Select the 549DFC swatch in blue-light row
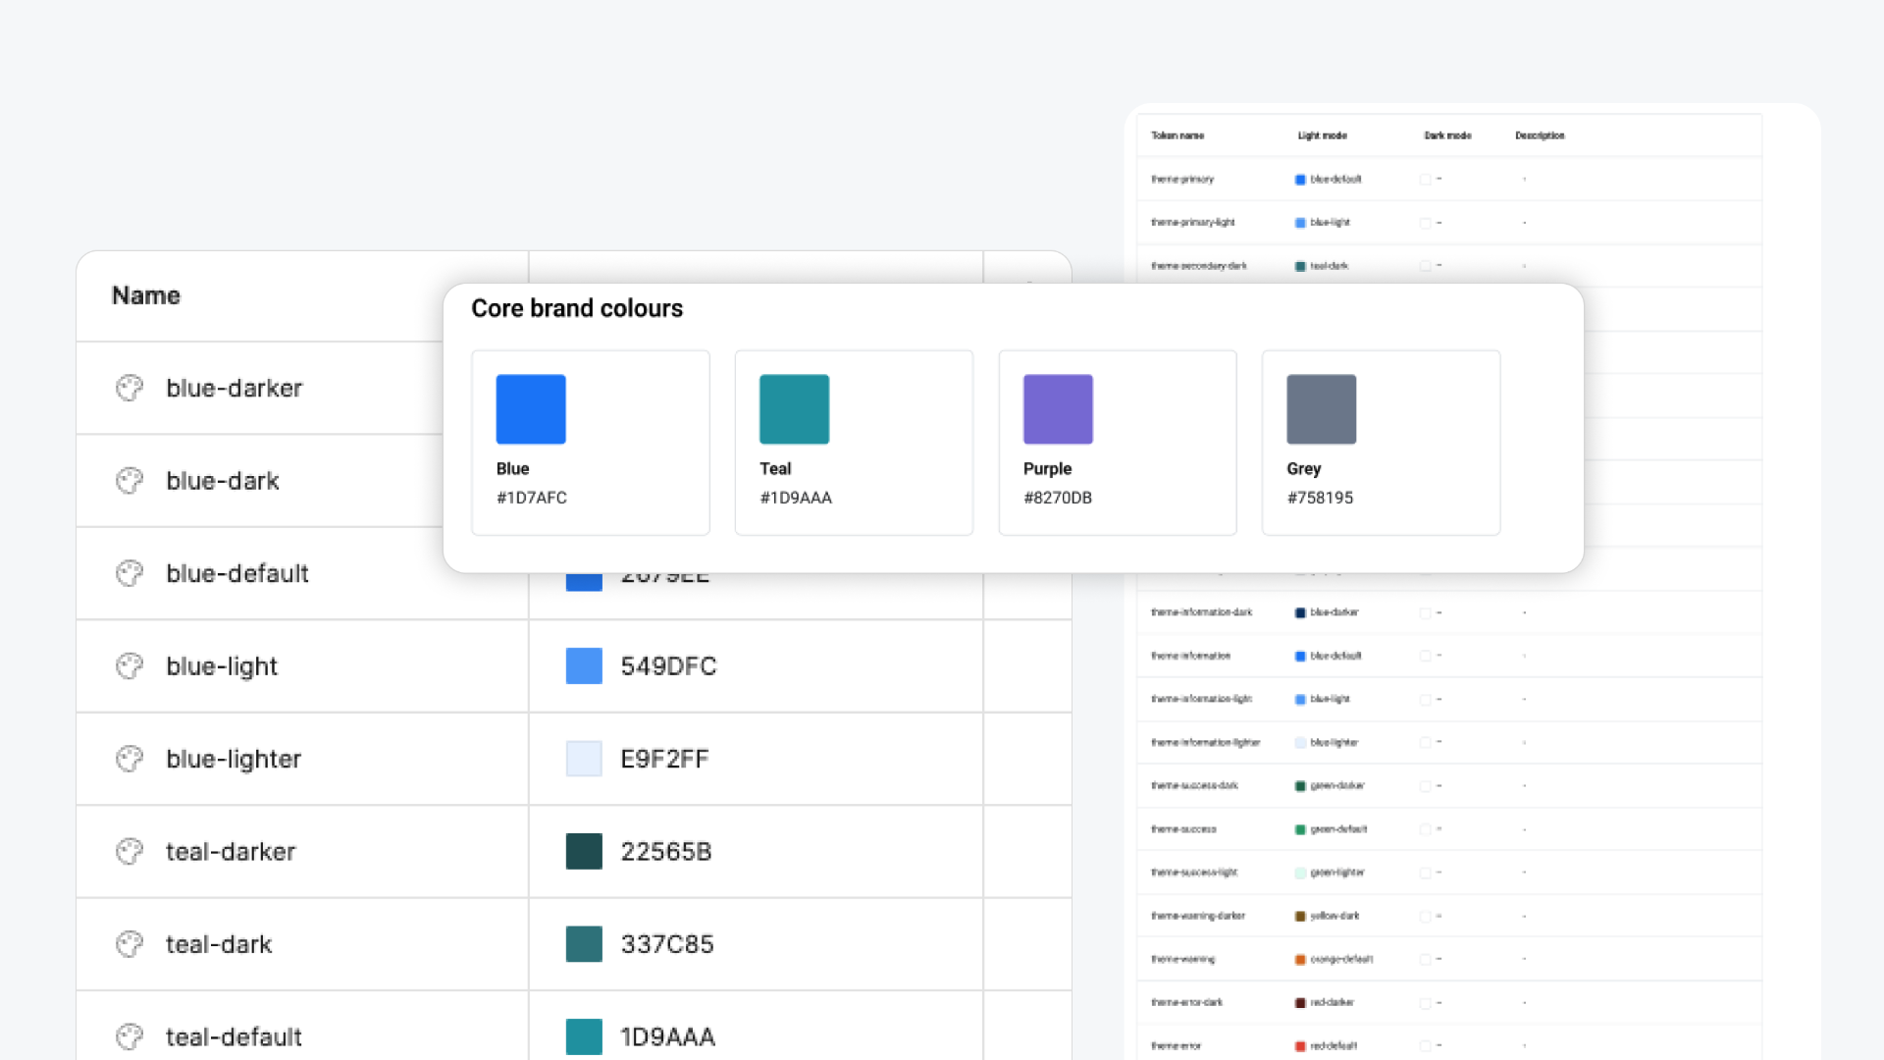Viewport: 1884px width, 1060px height. point(584,665)
